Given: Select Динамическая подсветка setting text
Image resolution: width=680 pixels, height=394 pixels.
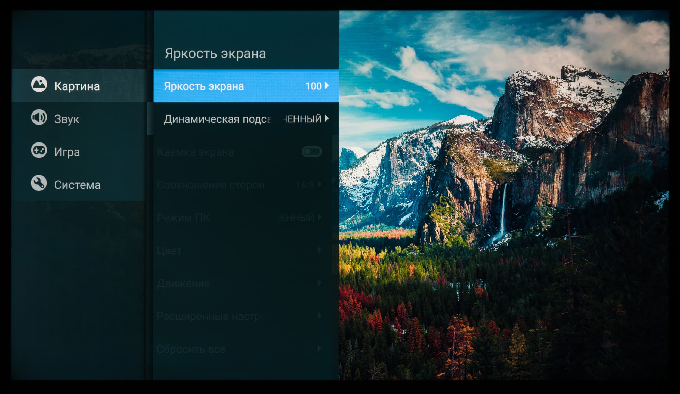Looking at the screenshot, I should point(218,119).
